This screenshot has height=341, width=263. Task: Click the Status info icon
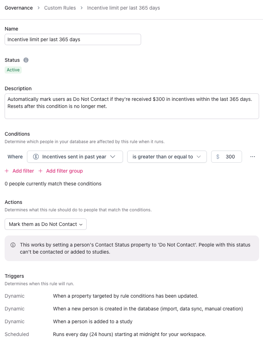pyautogui.click(x=26, y=60)
